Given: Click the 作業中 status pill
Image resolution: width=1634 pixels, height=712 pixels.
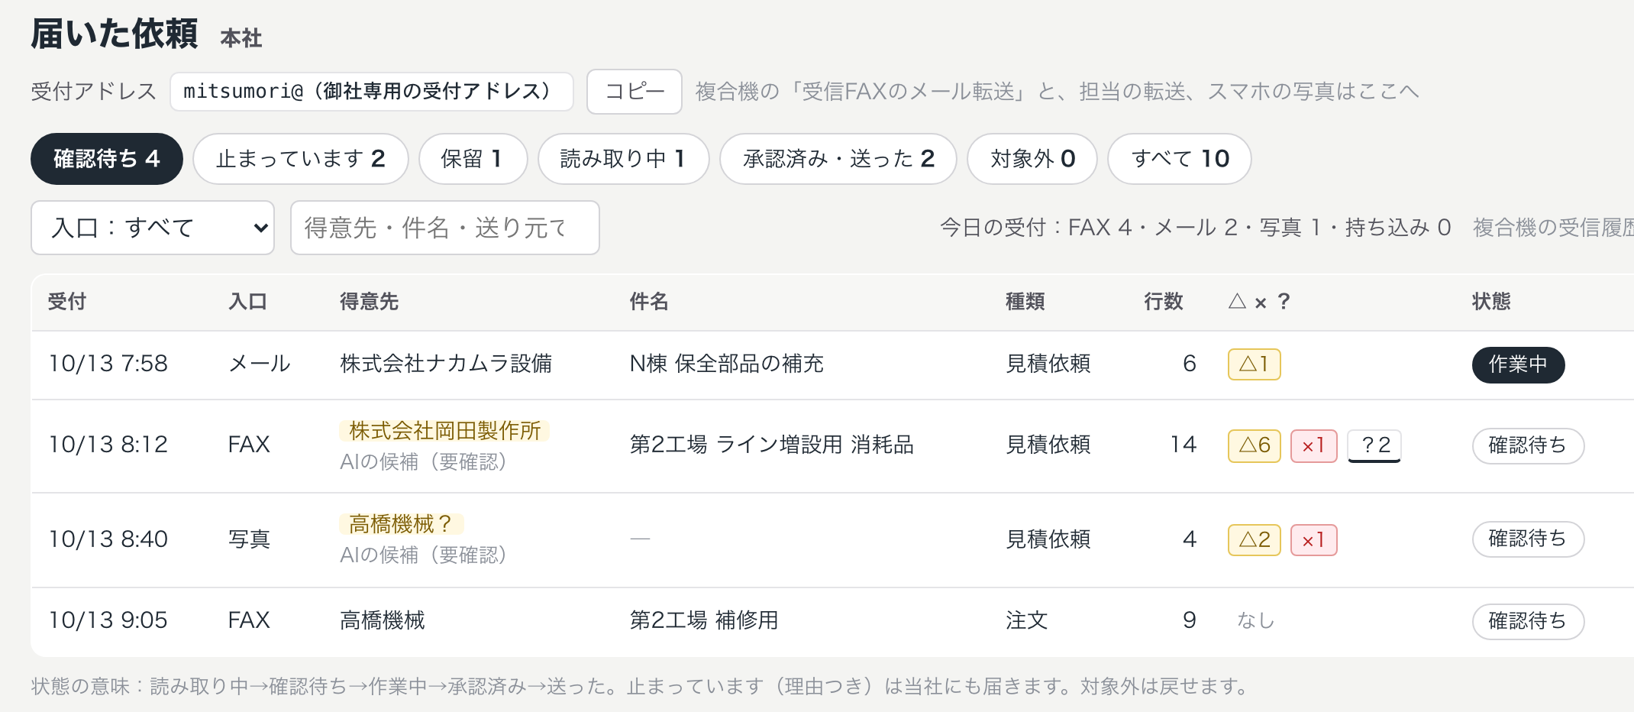Looking at the screenshot, I should [x=1519, y=364].
